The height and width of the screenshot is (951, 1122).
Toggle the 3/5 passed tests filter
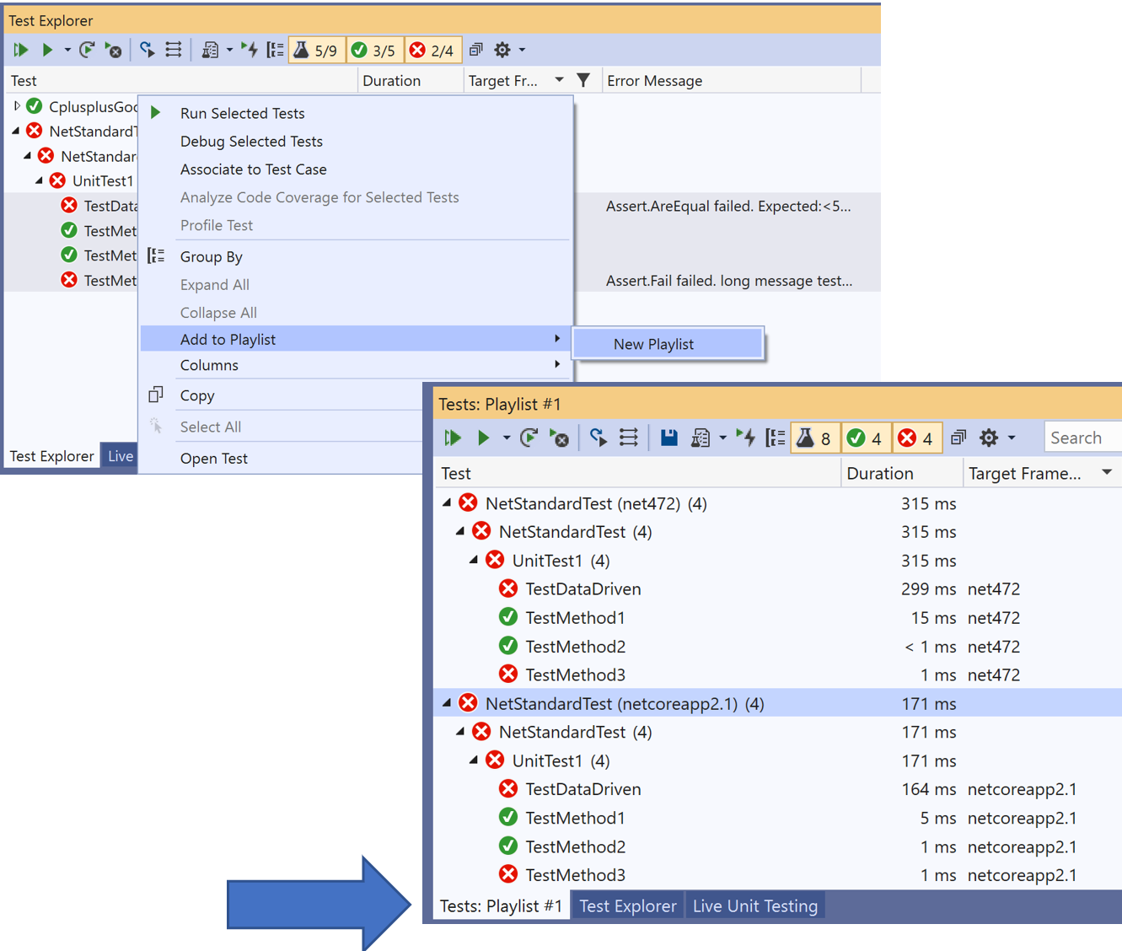(374, 51)
